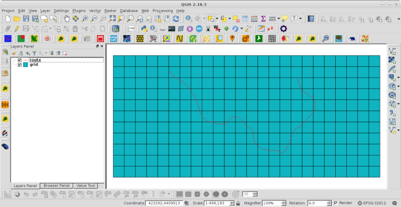Activate the Zoom Out magnifier tool

94,18
